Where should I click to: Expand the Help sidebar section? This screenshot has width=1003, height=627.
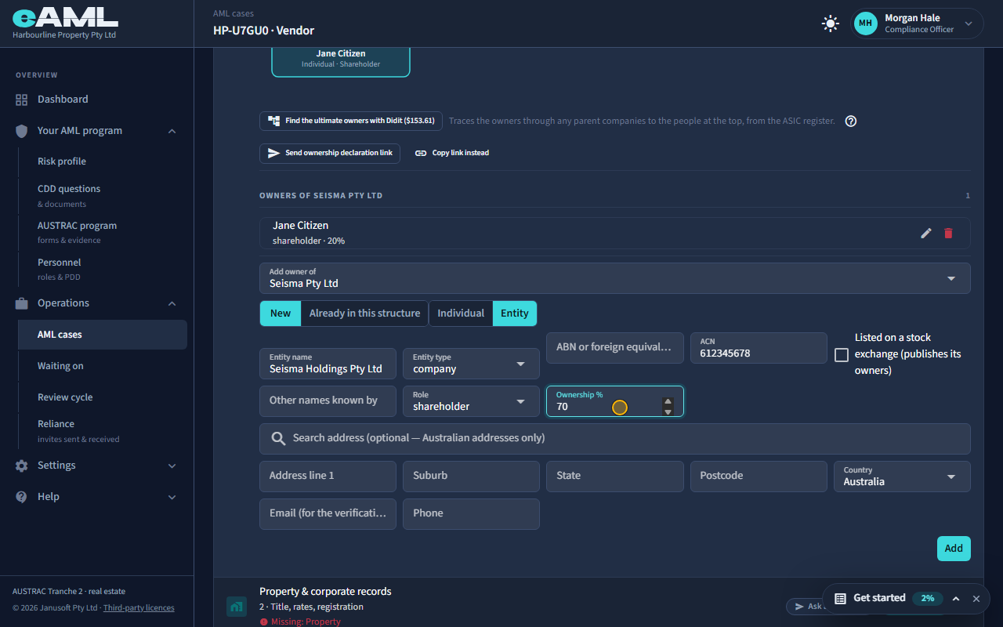[172, 497]
